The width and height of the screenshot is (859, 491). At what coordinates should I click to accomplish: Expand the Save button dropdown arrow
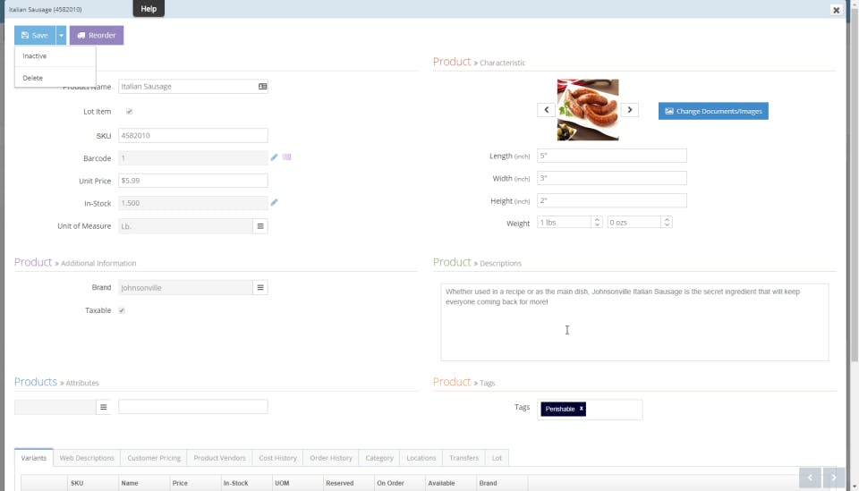61,35
